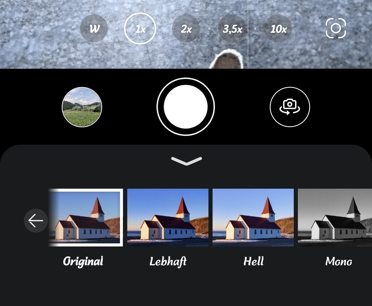Jump to 10x zoom
Screen dimensions: 372x306
coord(278,29)
